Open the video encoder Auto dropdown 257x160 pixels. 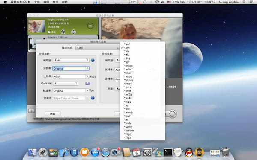[x=71, y=61]
